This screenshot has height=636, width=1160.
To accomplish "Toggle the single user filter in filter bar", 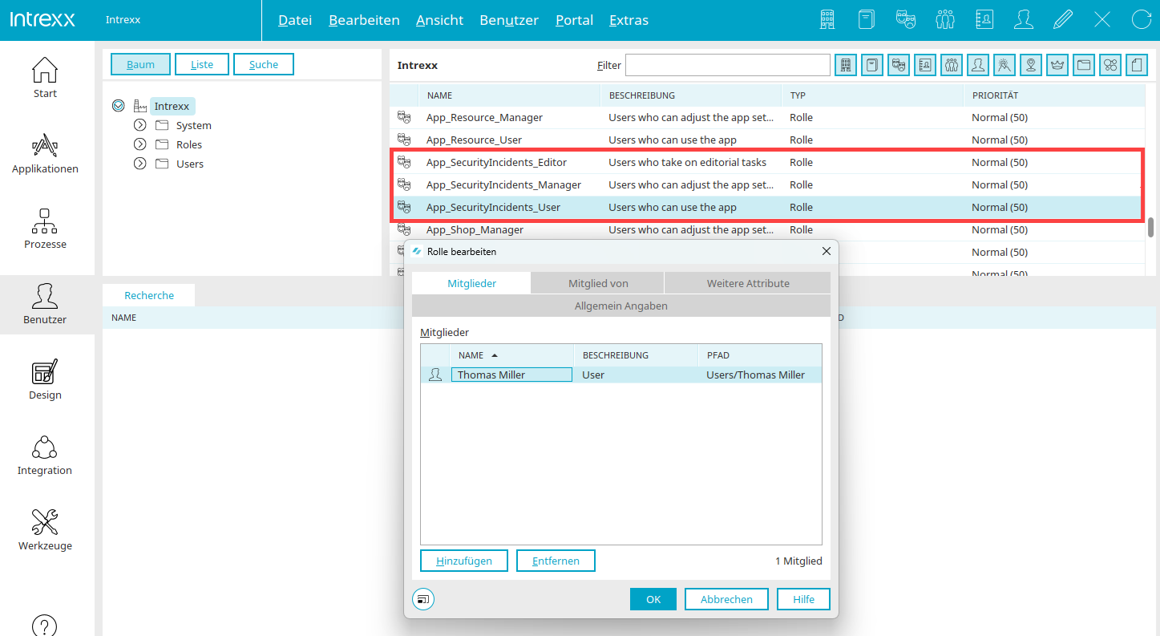I will click(978, 65).
